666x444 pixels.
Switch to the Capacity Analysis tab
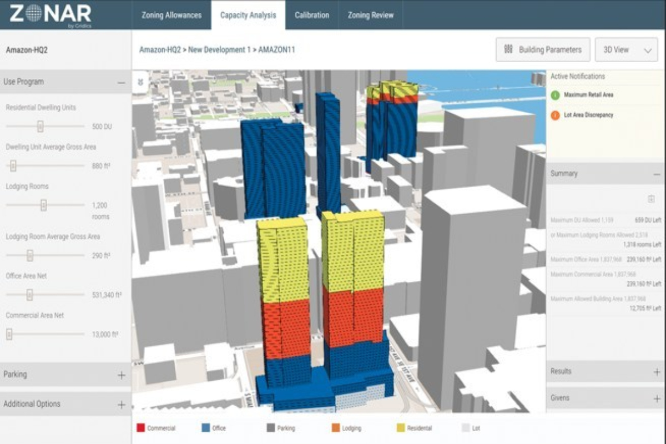(x=248, y=15)
